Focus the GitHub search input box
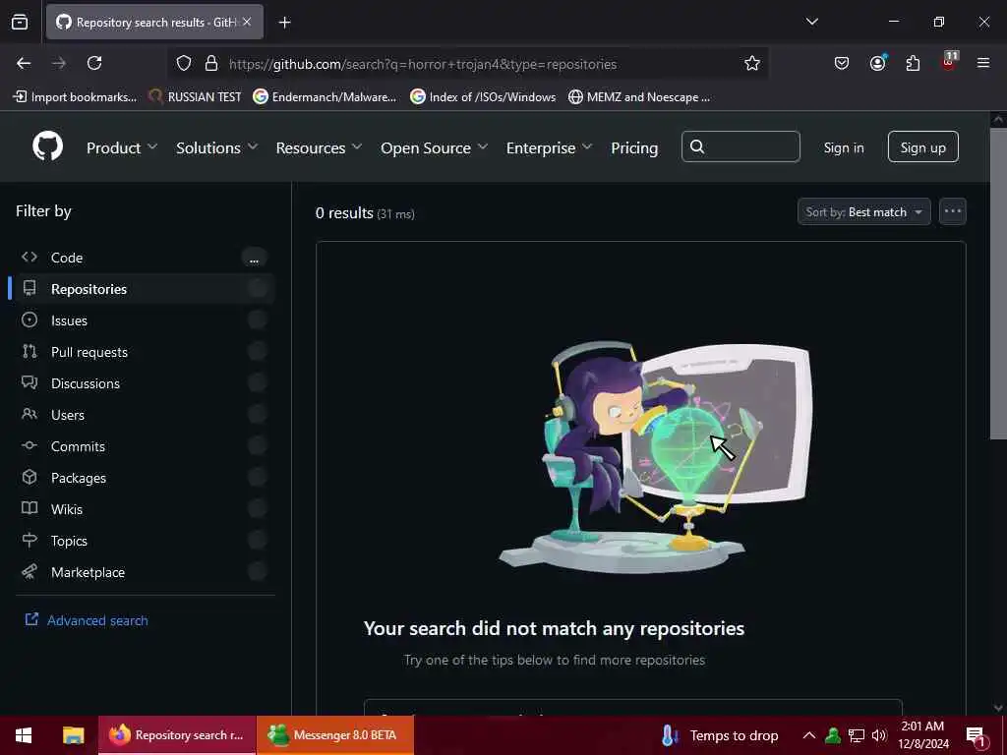Viewport: 1007px width, 755px height. [740, 147]
